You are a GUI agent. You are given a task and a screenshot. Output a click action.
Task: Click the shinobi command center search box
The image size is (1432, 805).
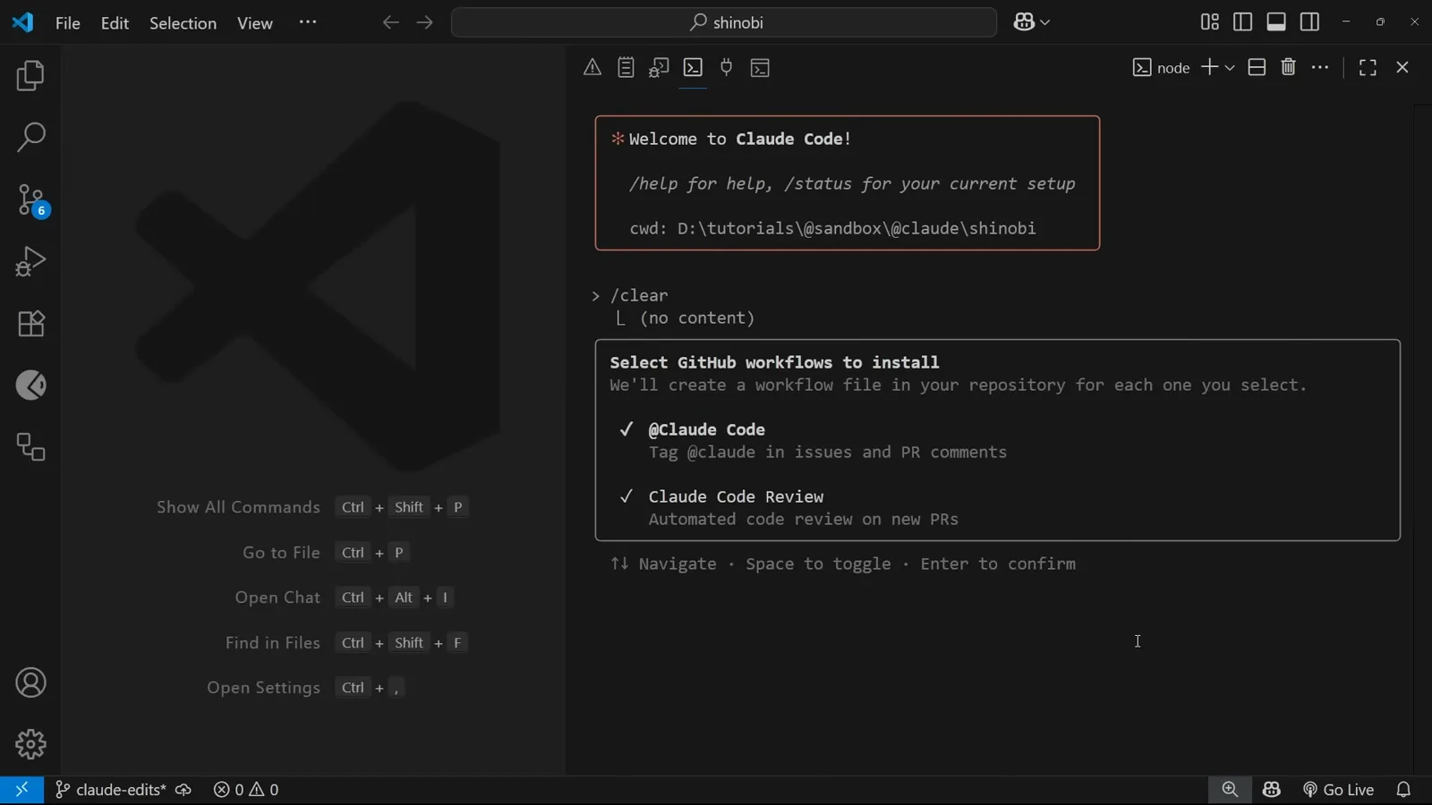coord(724,23)
